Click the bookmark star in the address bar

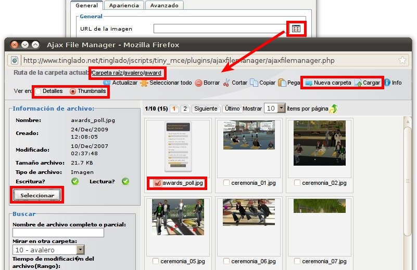402,60
